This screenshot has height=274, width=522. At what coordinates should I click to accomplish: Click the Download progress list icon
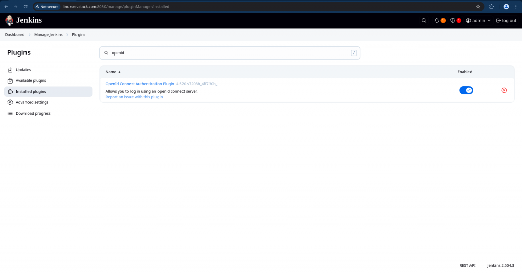[10, 114]
